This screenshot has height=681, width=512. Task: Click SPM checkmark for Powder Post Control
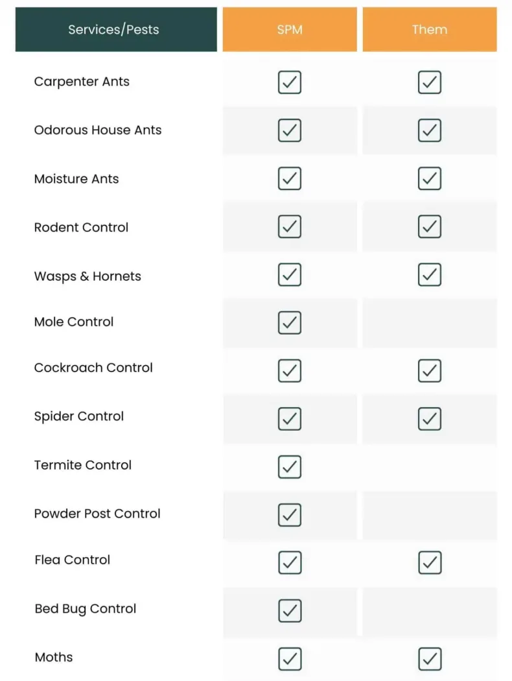point(290,515)
